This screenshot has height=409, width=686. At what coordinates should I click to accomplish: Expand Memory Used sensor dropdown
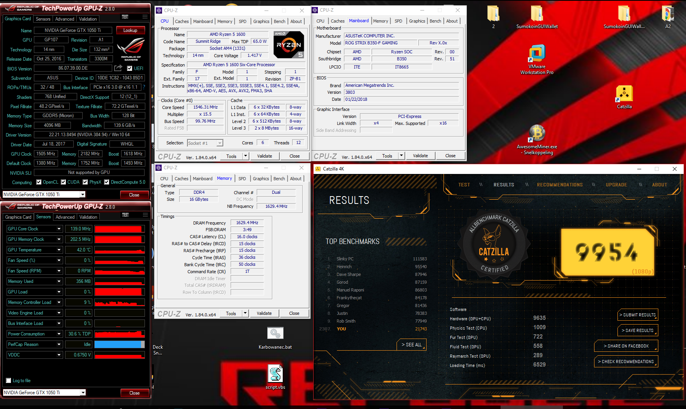[59, 281]
